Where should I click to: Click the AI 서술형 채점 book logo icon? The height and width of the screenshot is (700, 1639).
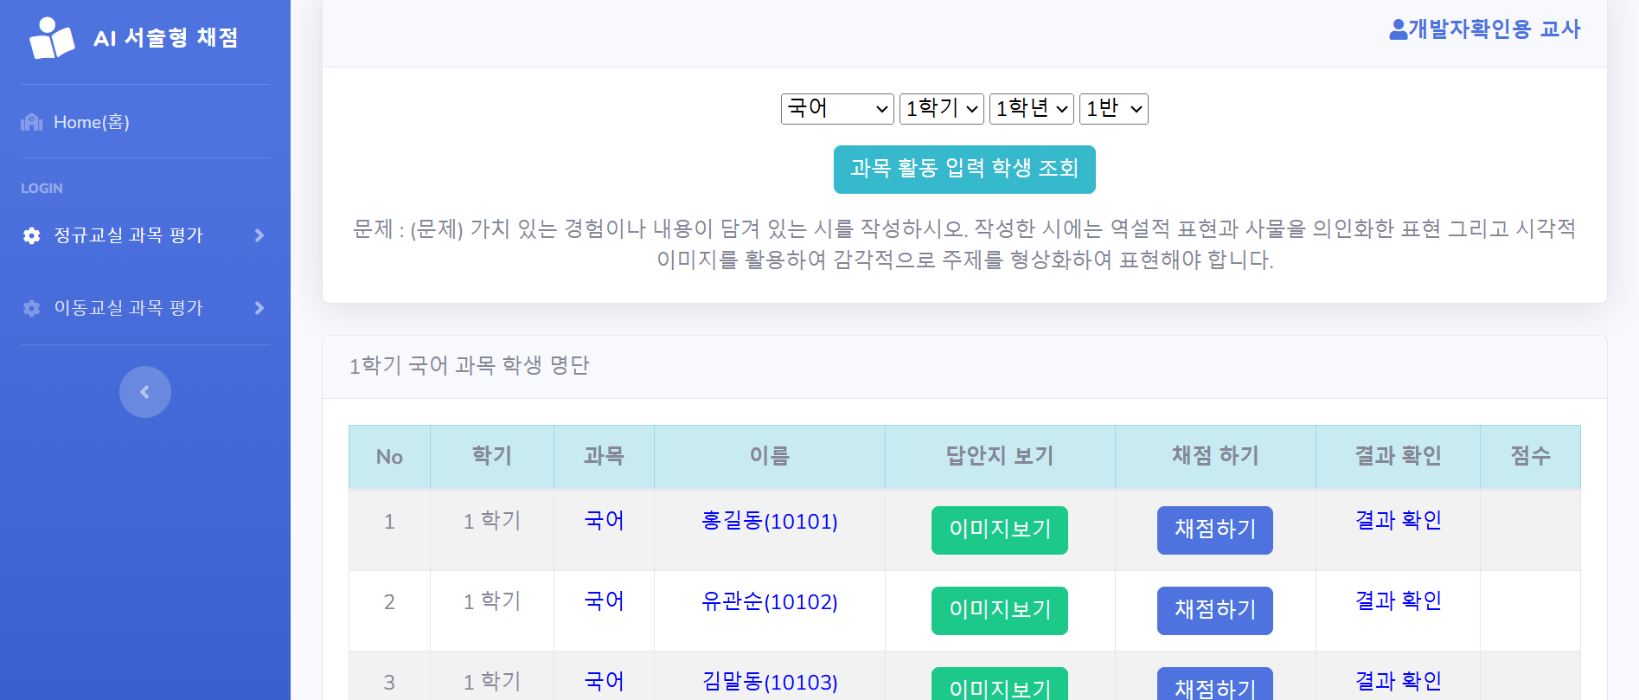pos(52,38)
